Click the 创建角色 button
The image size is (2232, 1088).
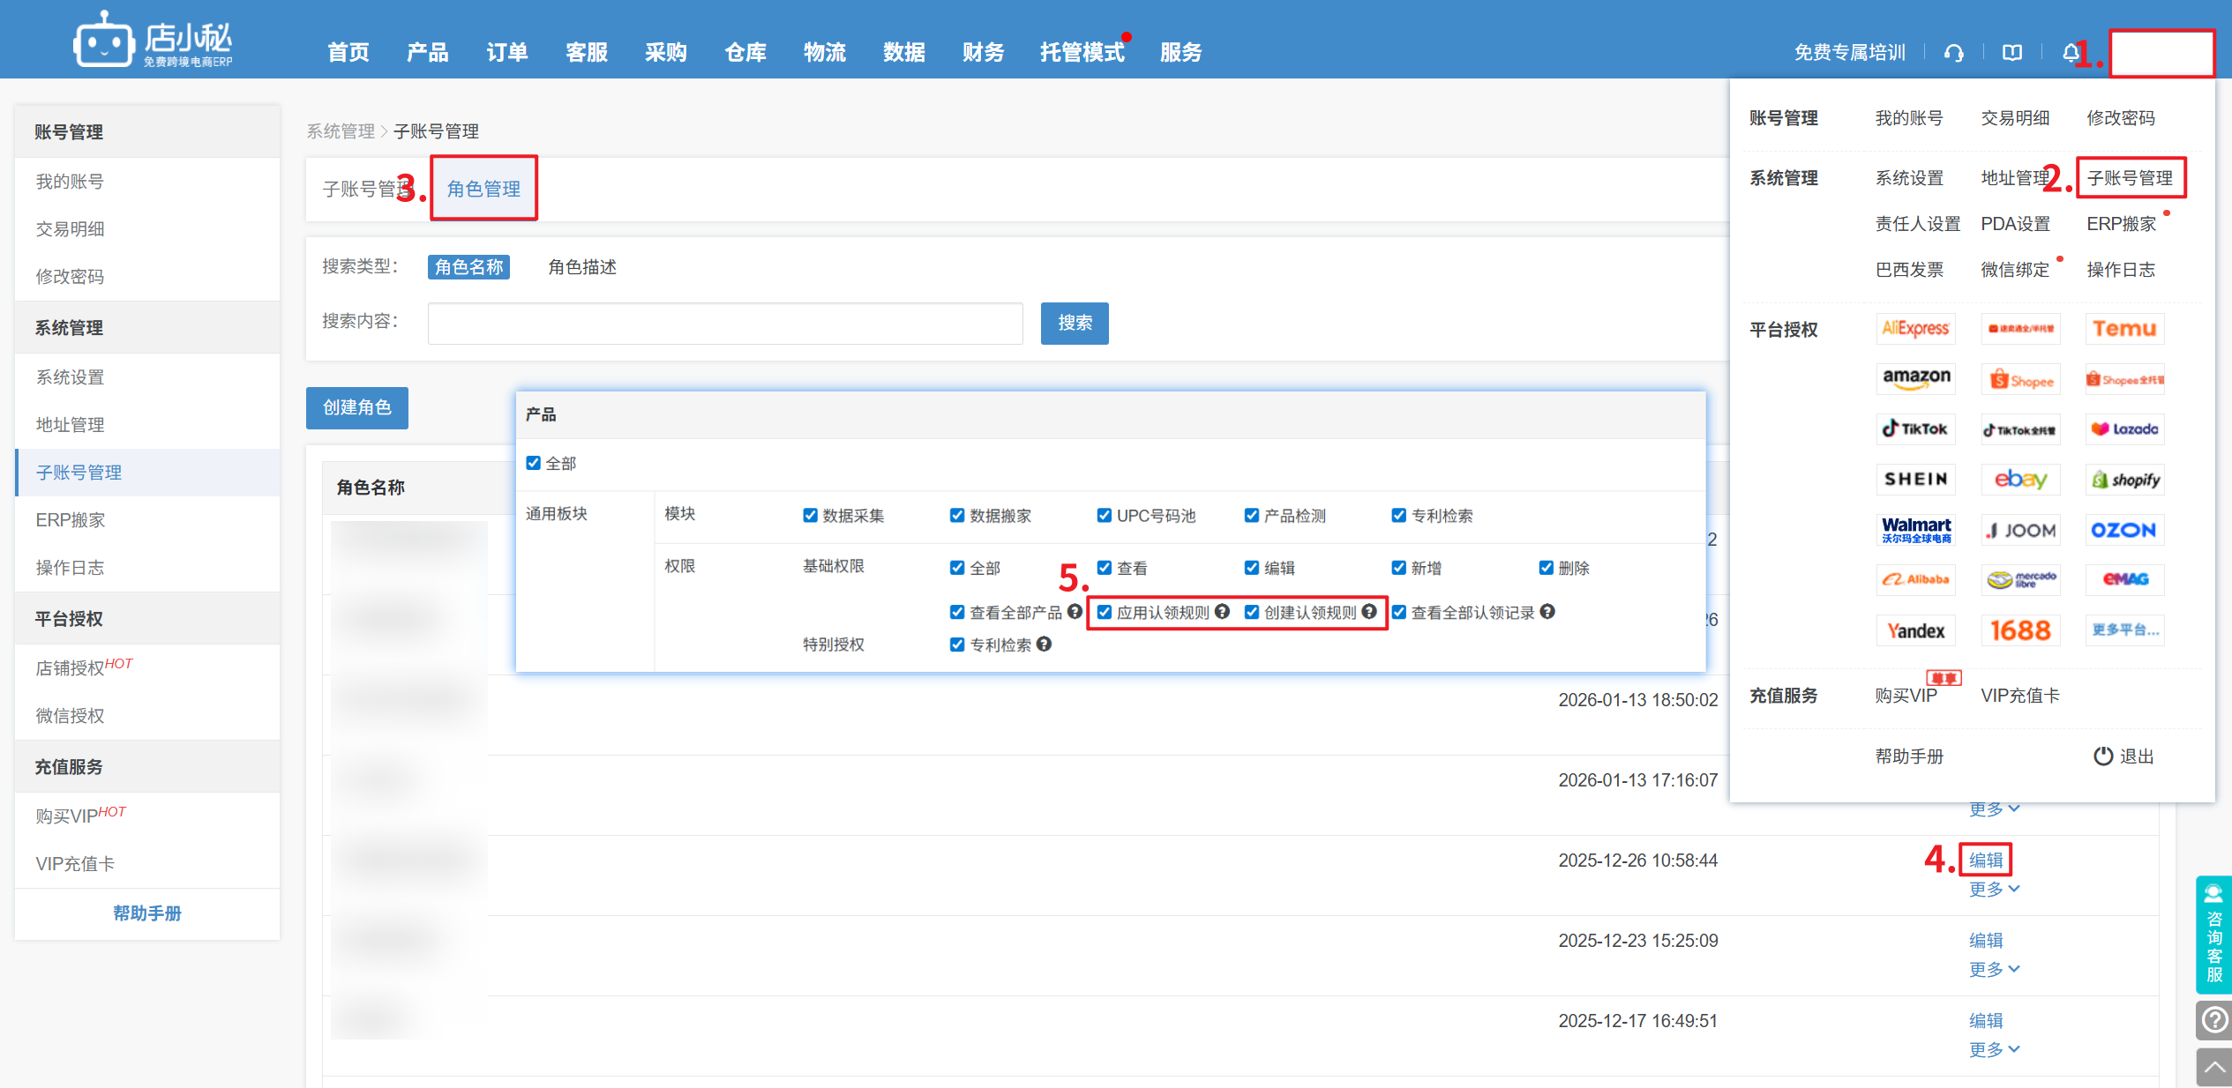pos(356,407)
